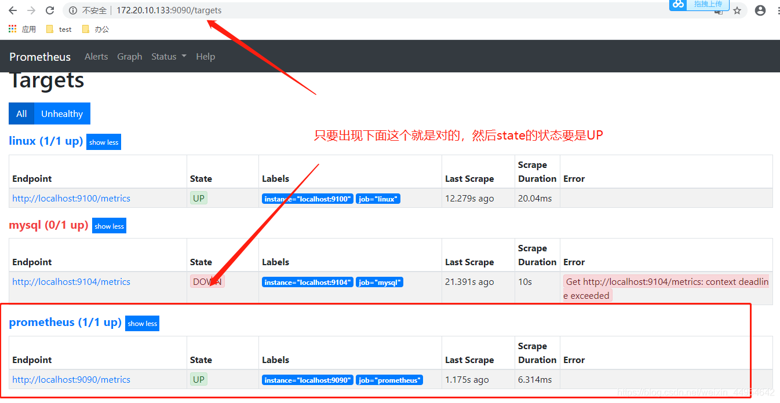Open the test bookmarks folder

pyautogui.click(x=59, y=29)
